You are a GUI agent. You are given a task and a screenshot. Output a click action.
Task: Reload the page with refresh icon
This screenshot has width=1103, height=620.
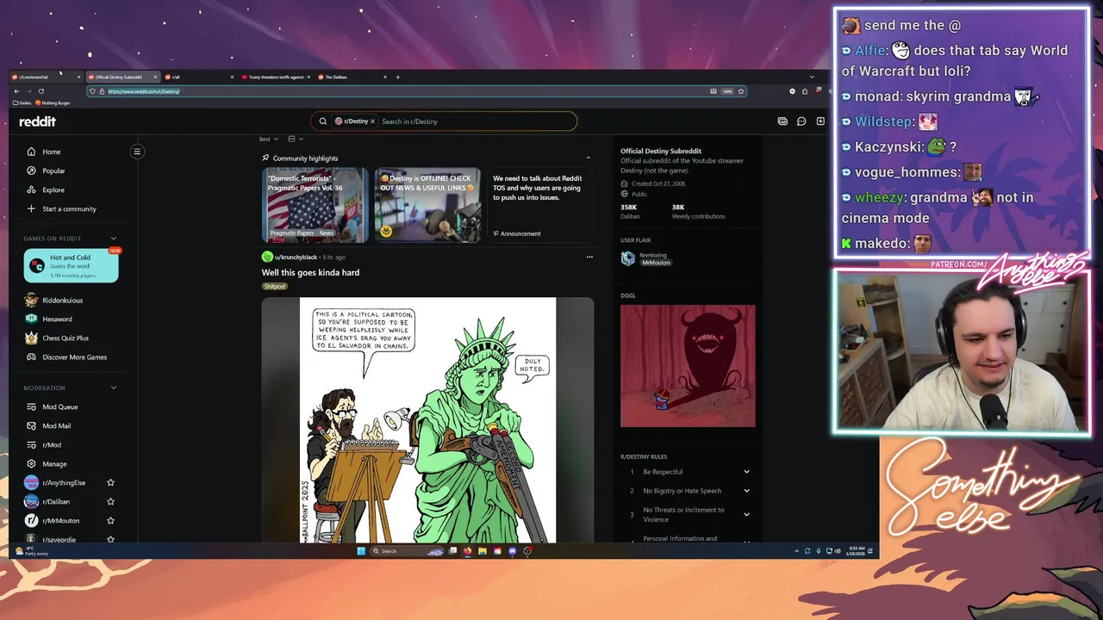click(x=41, y=90)
